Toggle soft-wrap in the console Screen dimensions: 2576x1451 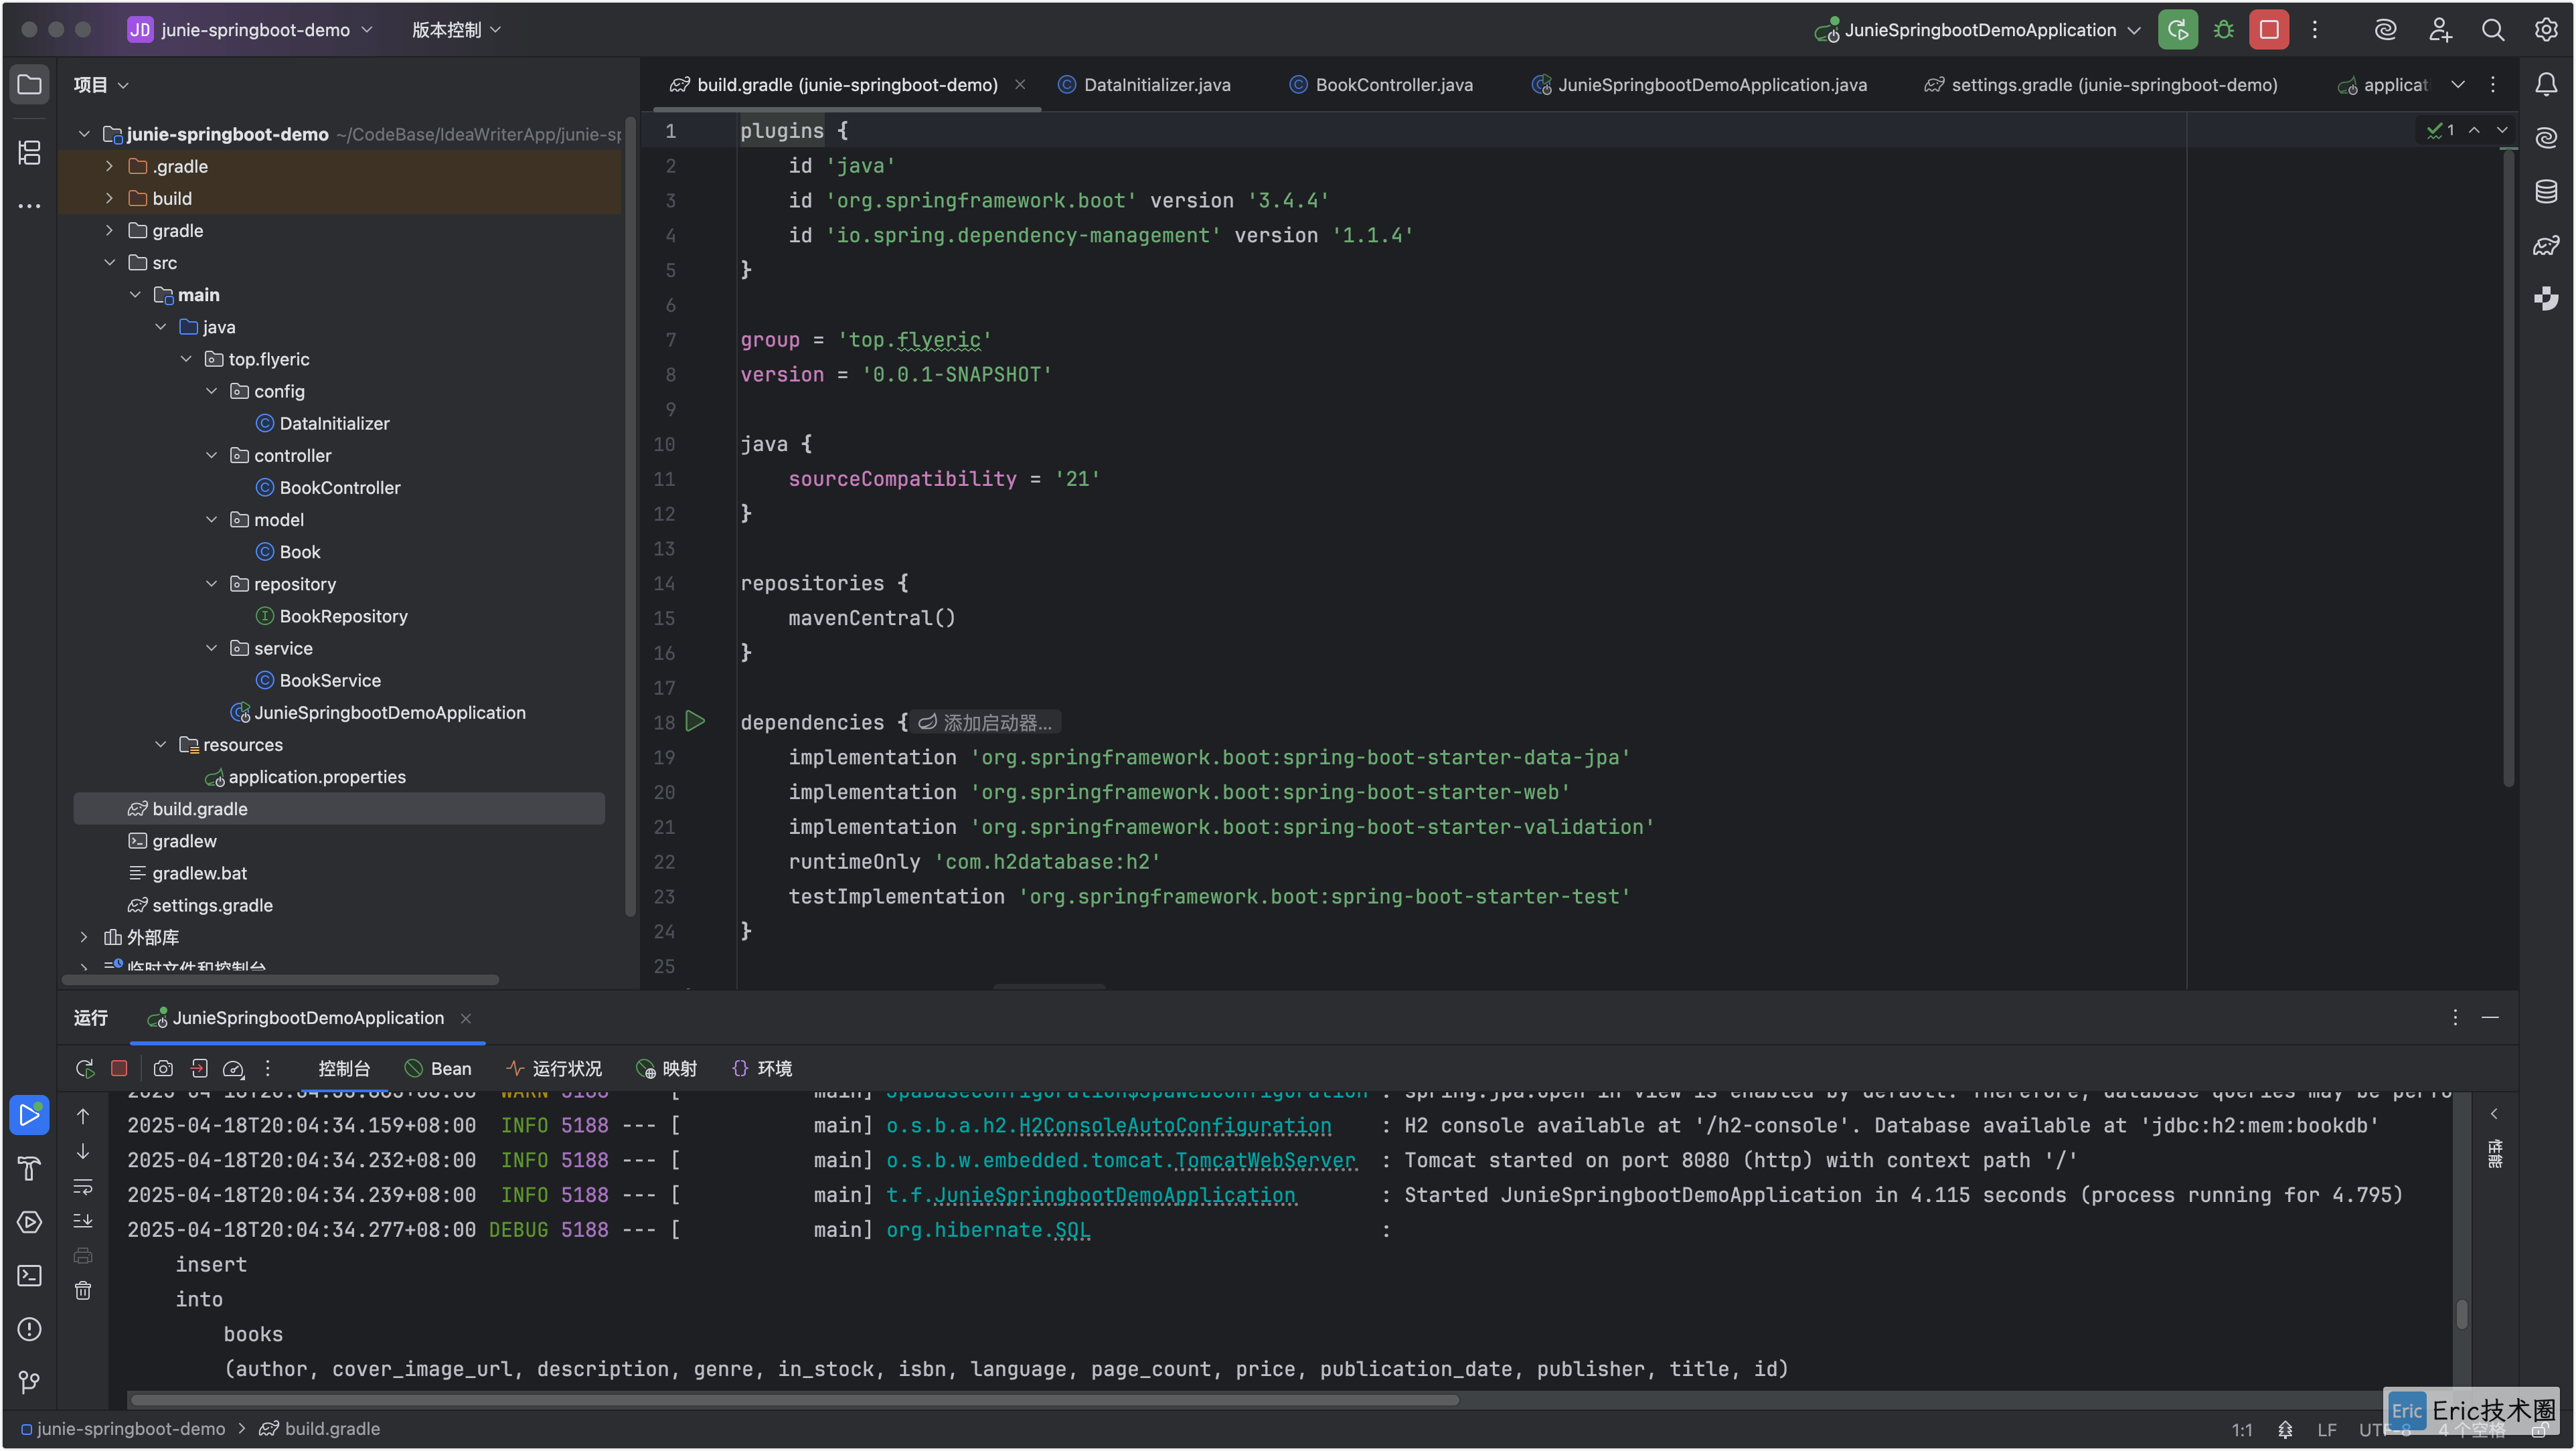[83, 1187]
